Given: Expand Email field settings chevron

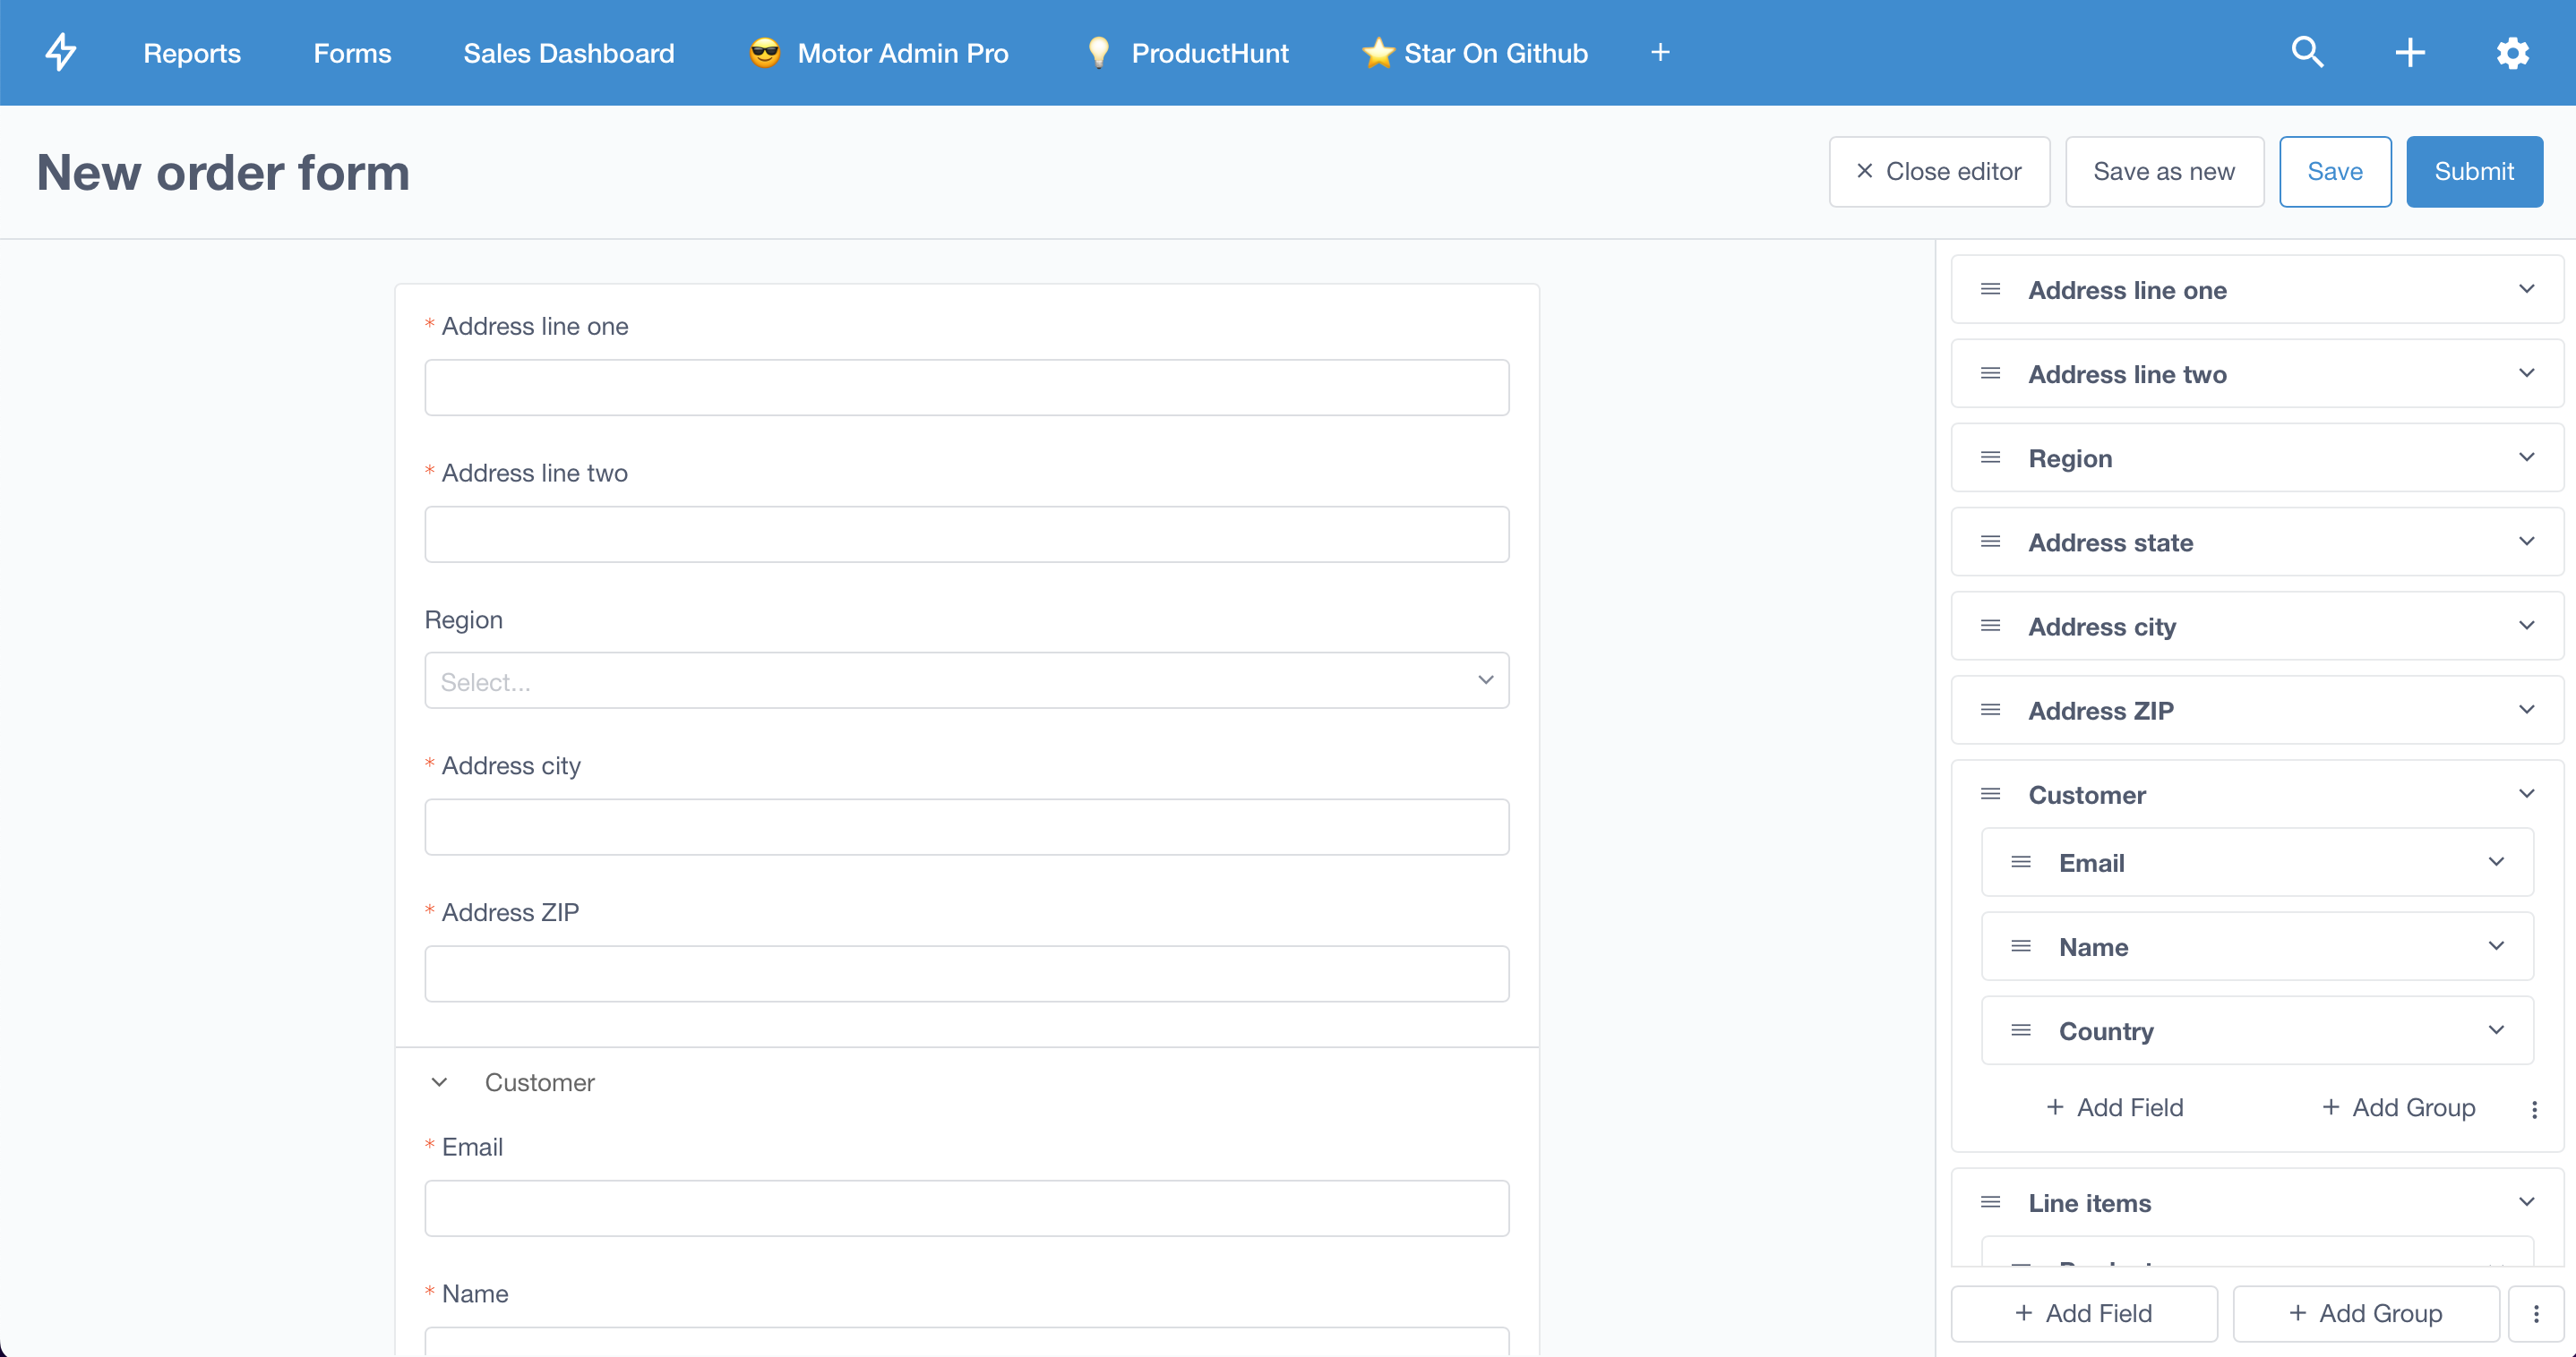Looking at the screenshot, I should tap(2496, 862).
